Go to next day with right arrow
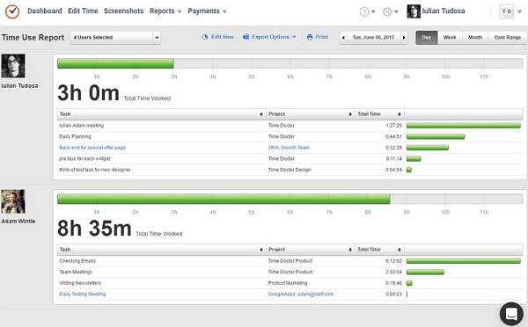 404,37
